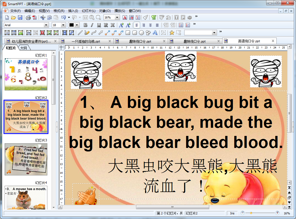Image resolution: width=296 pixels, height=219 pixels.
Task: Select the 幻灯片3 thumbnail with Fred fed Ted
Action: pyautogui.click(x=26, y=159)
